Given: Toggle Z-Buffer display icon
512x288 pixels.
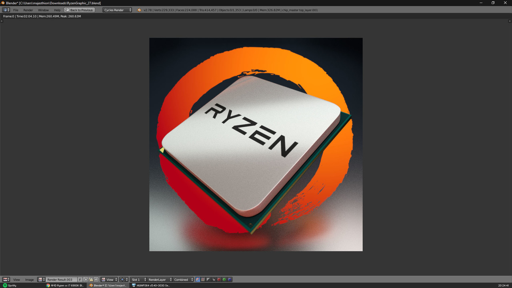Looking at the screenshot, I should [x=214, y=280].
